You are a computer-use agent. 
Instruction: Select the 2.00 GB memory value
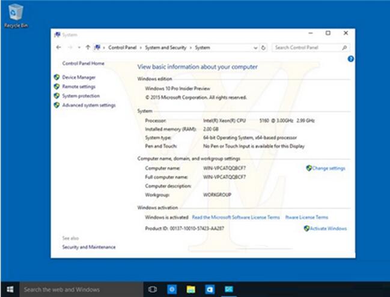click(x=211, y=129)
